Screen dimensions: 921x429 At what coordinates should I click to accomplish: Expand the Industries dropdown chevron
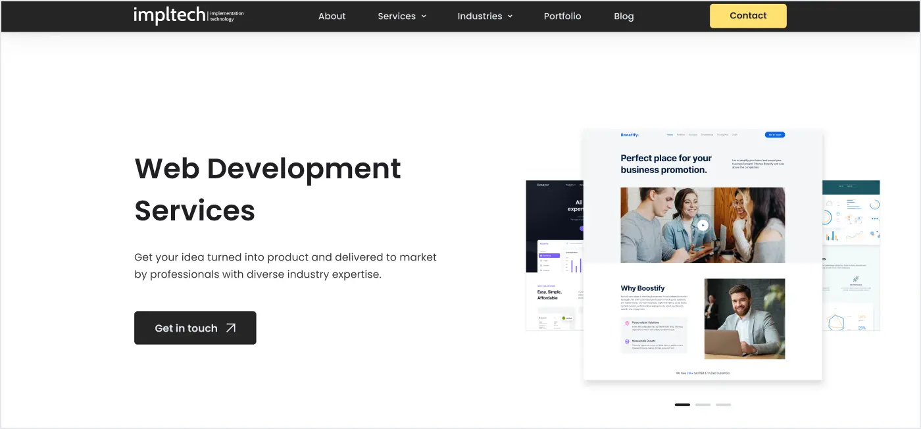pyautogui.click(x=510, y=16)
